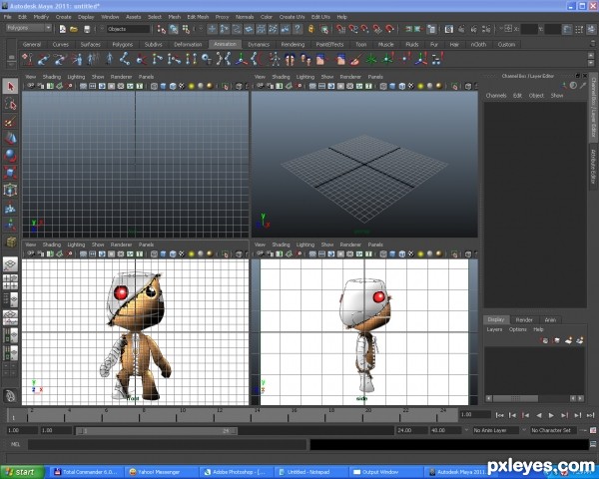Click Open Scene folder icon
The image size is (599, 479).
[x=74, y=29]
